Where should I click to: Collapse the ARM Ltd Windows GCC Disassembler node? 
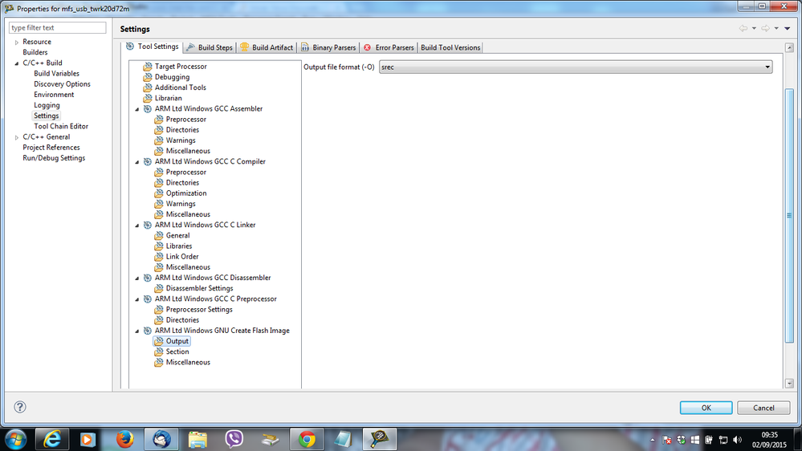[137, 278]
